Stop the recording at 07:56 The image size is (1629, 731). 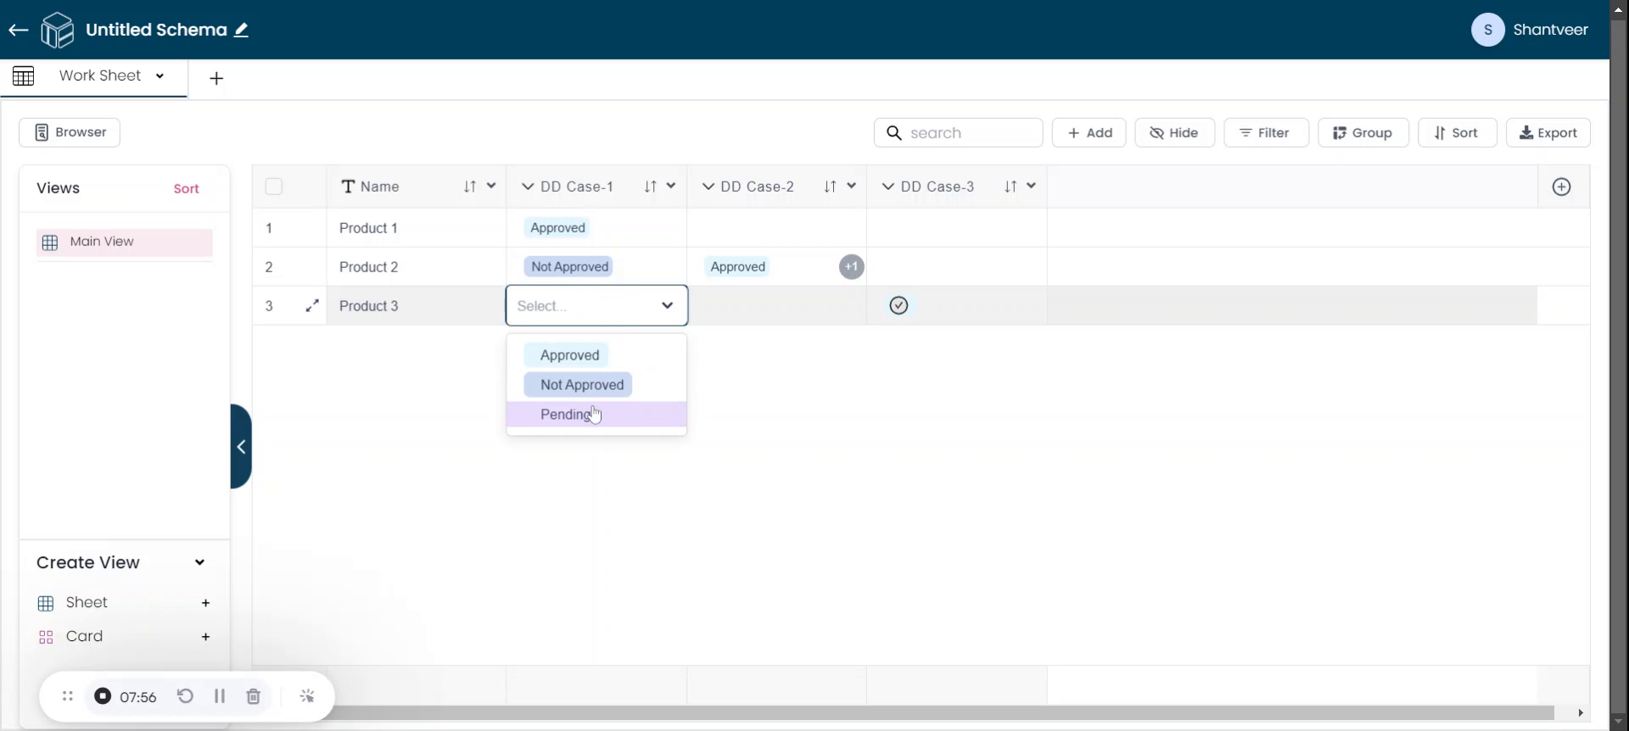pos(103,696)
